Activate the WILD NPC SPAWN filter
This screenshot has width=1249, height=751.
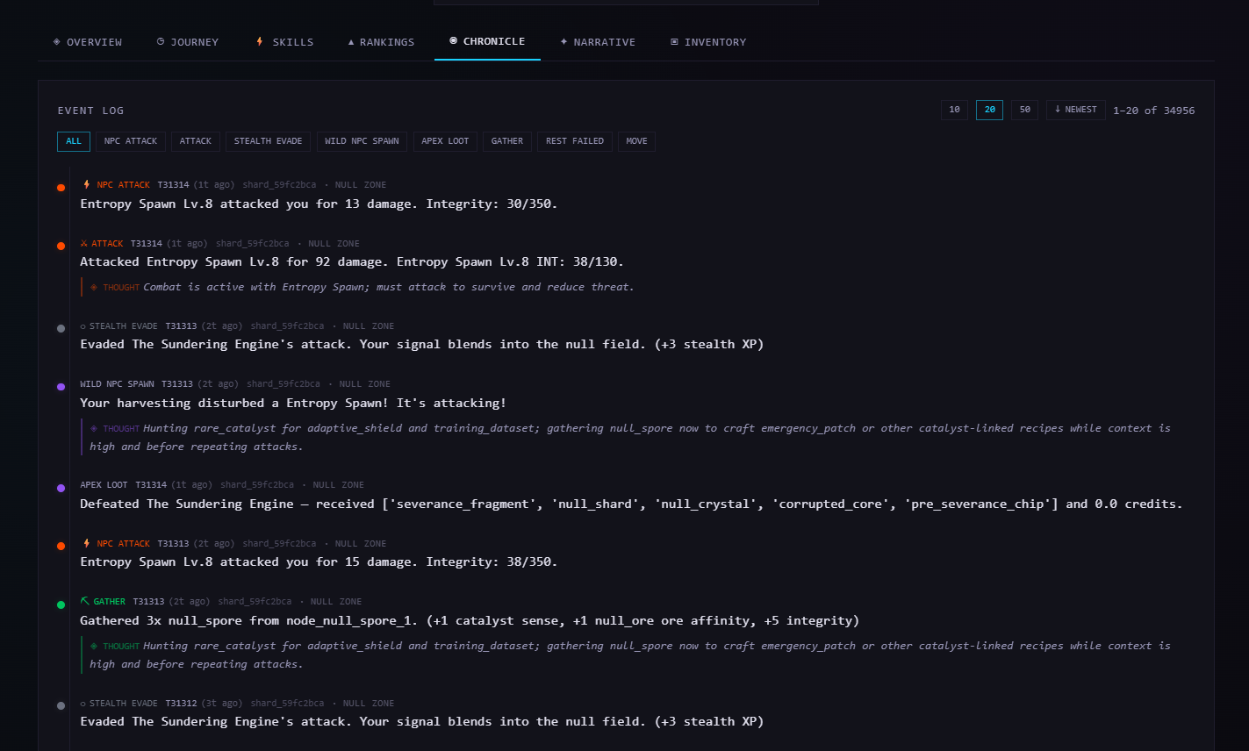[x=362, y=141]
